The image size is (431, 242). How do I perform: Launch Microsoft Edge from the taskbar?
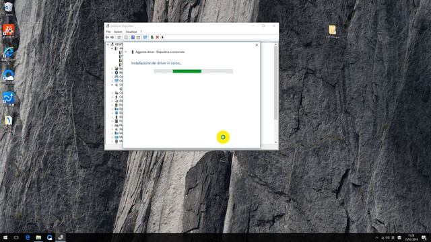point(28,237)
